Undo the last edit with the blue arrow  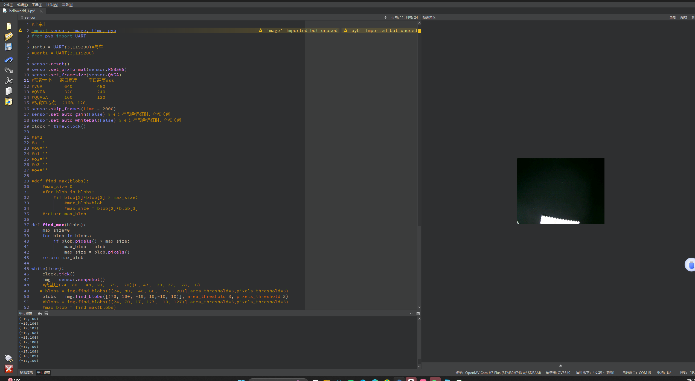tap(9, 60)
